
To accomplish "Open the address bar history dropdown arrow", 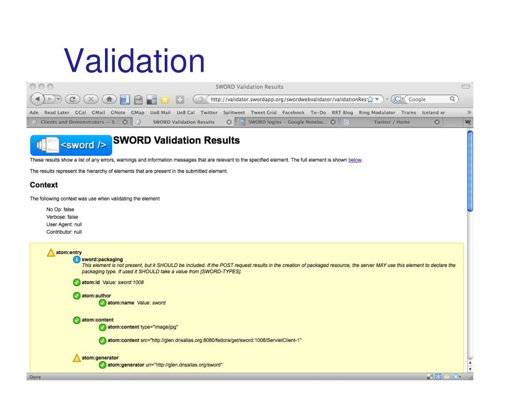I will 377,99.
